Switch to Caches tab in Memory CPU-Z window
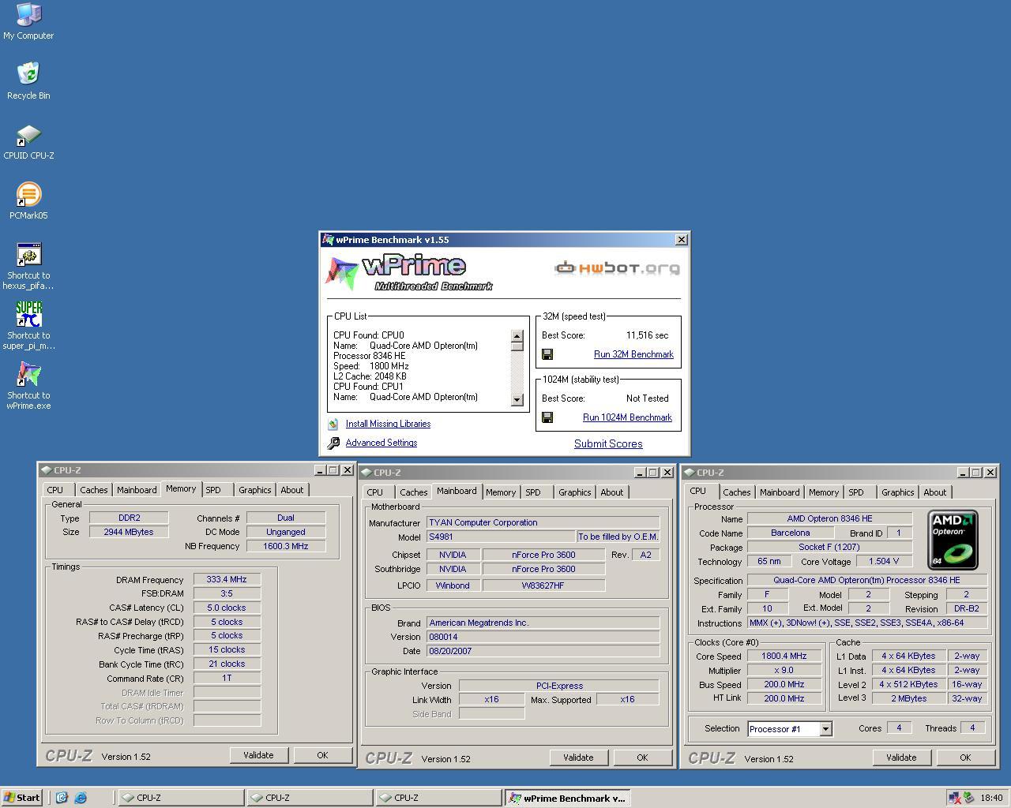The image size is (1011, 808). point(93,490)
